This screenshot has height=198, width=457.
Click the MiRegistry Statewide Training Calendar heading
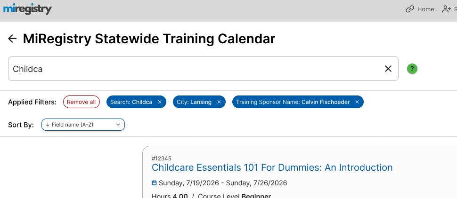(x=149, y=39)
